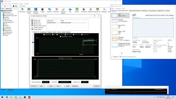Viewport: 176px width, 99px height.
Task: Open Start menu on the taskbar
Action: tap(2, 97)
